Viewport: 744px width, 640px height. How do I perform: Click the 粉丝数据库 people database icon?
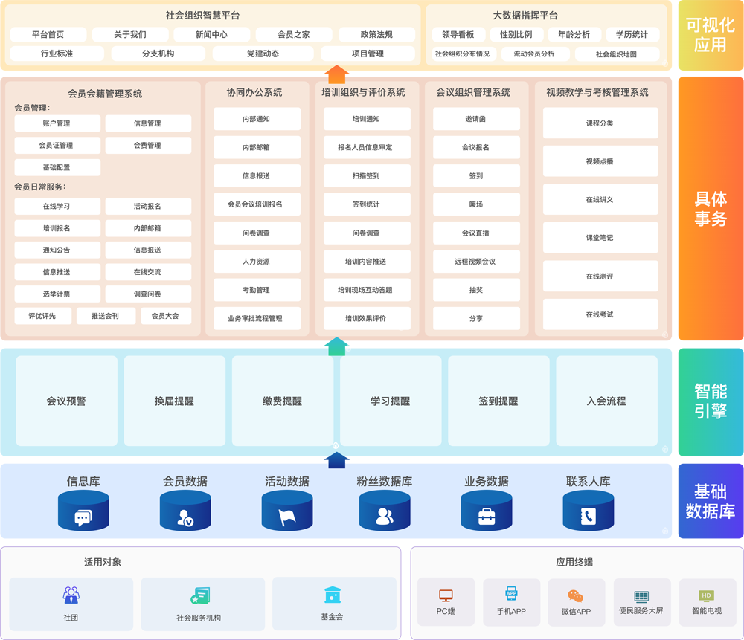[385, 511]
